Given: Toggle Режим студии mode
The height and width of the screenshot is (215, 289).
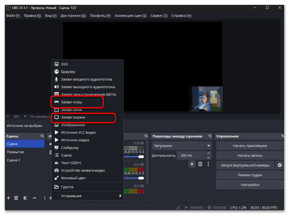Looking at the screenshot, I should (250, 175).
